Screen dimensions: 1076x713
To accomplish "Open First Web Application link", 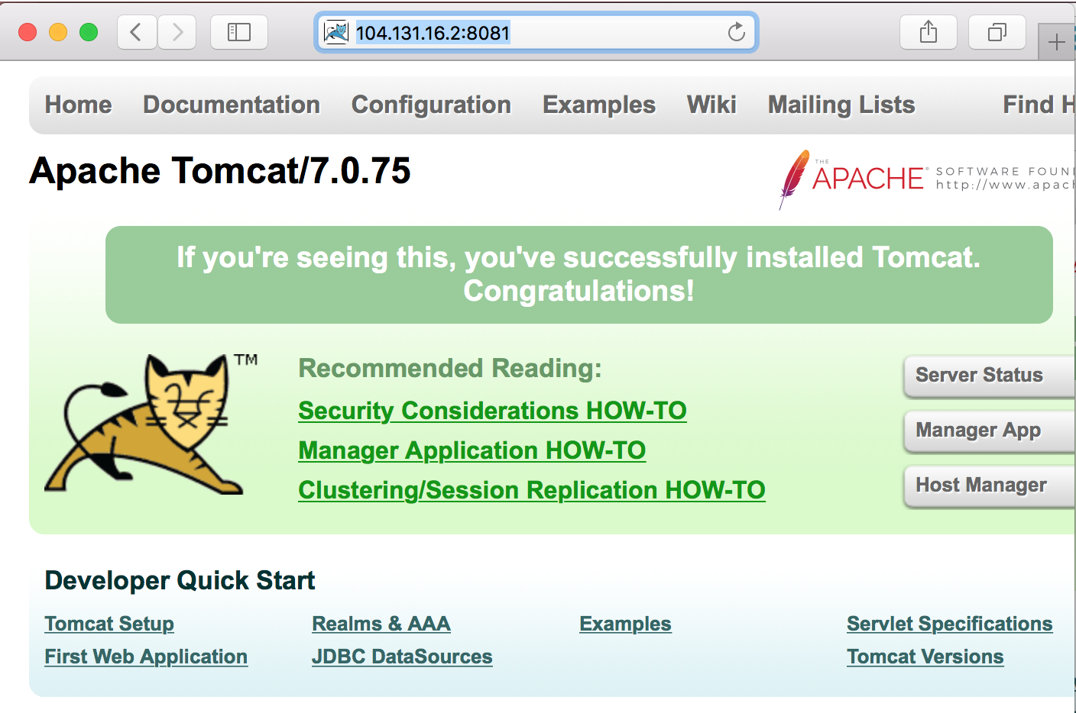I will click(146, 657).
